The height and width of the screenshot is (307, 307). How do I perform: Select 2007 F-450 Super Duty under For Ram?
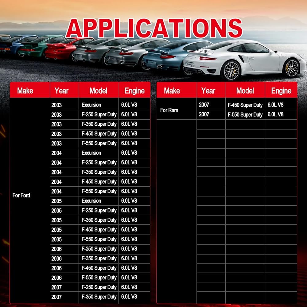coord(245,105)
